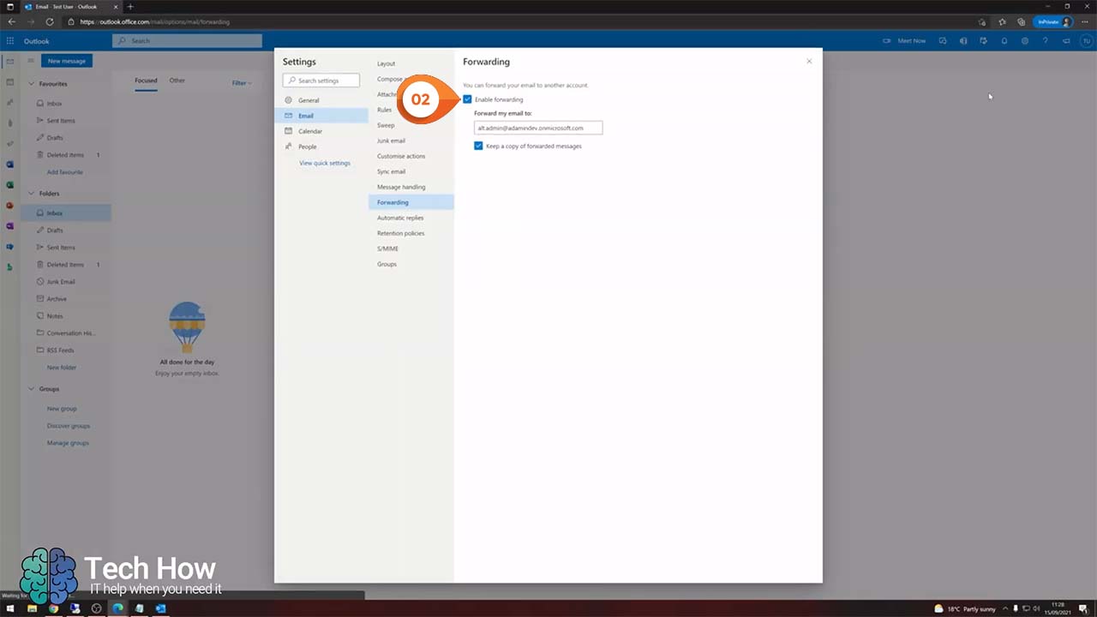Open browser favourites star icon
Image resolution: width=1097 pixels, height=617 pixels.
pyautogui.click(x=1002, y=21)
